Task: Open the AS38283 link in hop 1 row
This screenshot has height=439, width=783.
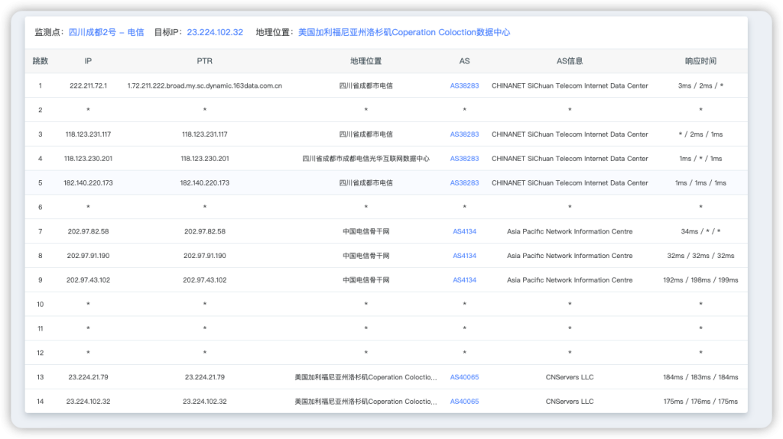Action: point(464,86)
